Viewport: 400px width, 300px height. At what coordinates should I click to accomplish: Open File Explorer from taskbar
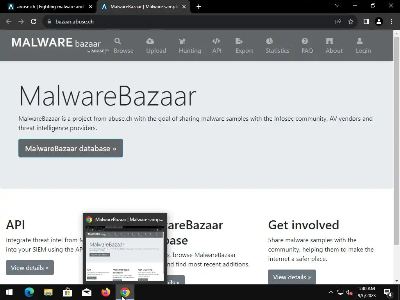click(48, 292)
